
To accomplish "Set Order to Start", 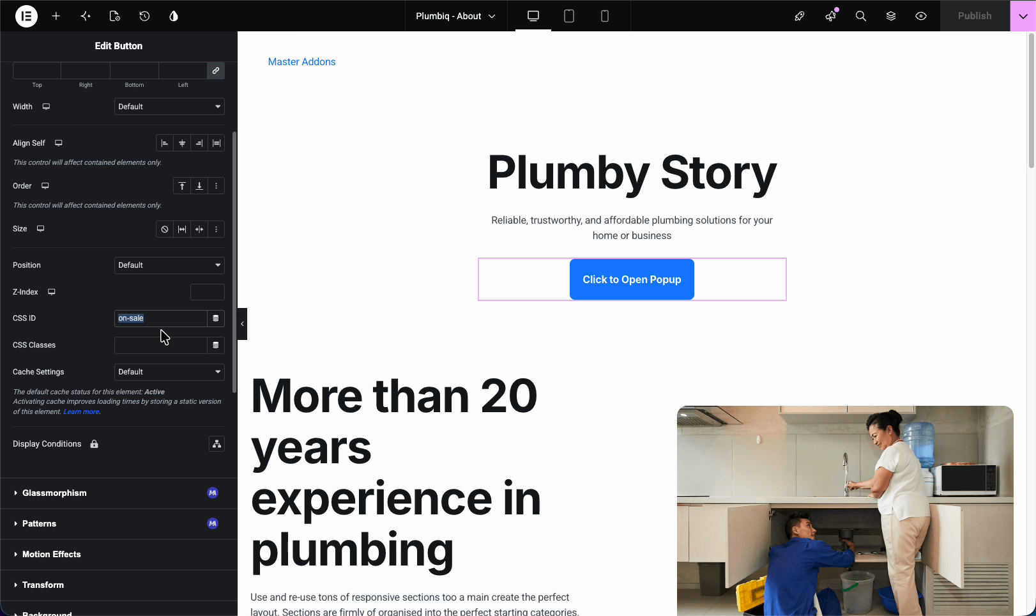I will click(182, 186).
